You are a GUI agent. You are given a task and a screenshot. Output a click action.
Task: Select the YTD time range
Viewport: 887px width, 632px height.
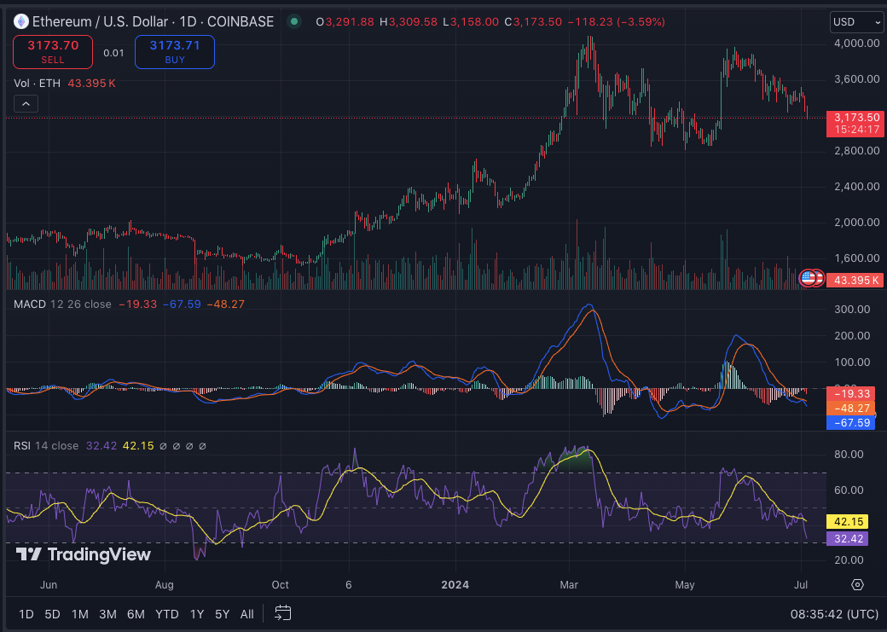pyautogui.click(x=167, y=614)
